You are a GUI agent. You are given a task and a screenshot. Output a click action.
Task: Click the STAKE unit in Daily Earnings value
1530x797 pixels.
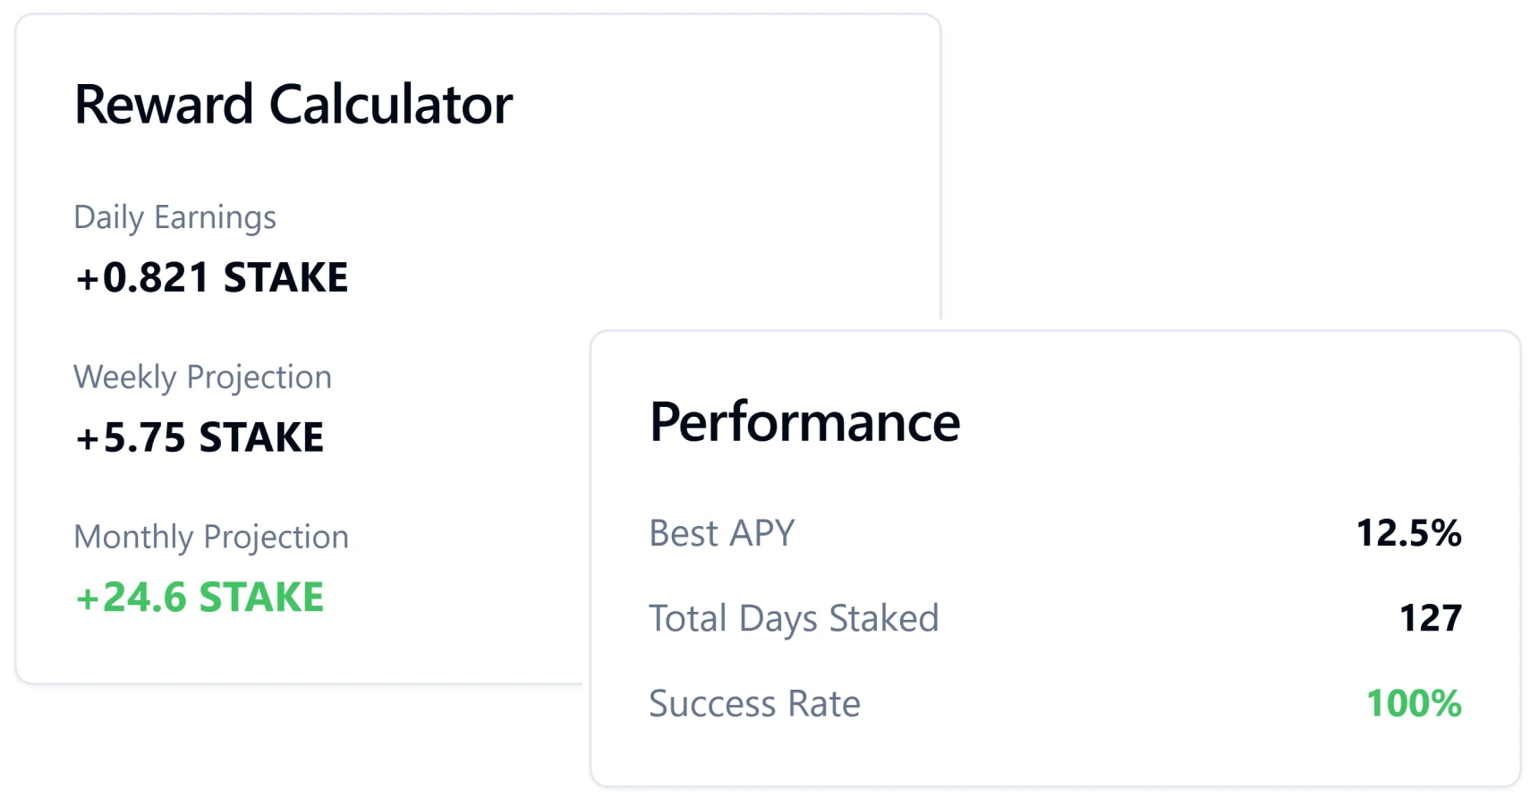point(285,277)
